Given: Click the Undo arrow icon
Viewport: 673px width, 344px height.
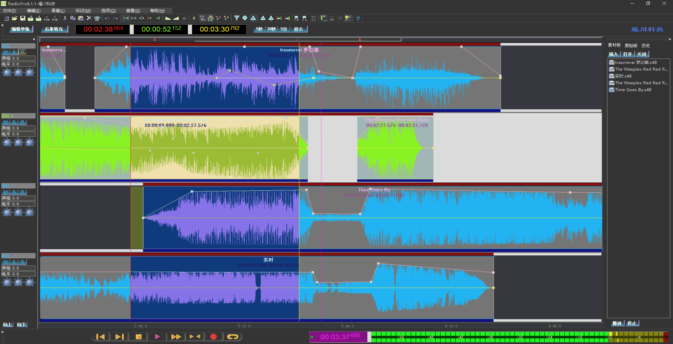Looking at the screenshot, I should pyautogui.click(x=107, y=18).
